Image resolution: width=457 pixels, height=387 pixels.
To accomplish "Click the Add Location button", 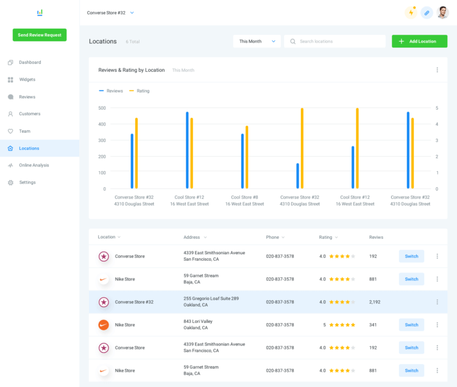I will pyautogui.click(x=419, y=41).
